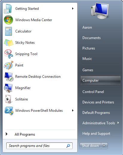Click the Shut down button
Viewport: 123px width, 155px height.
point(90,146)
